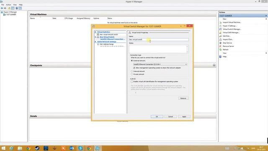Open Internet Explorer from the taskbar
Viewport: 268px width, 151px height.
(11, 148)
